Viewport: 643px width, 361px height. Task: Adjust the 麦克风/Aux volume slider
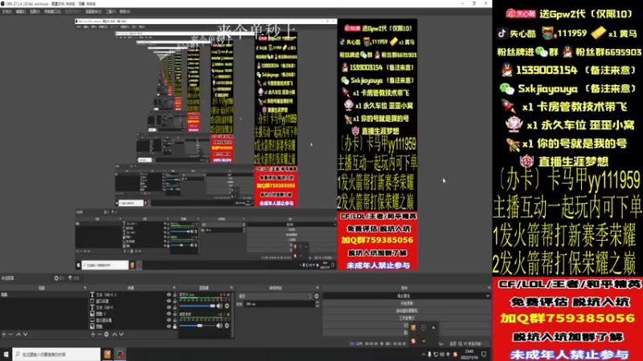(198, 306)
